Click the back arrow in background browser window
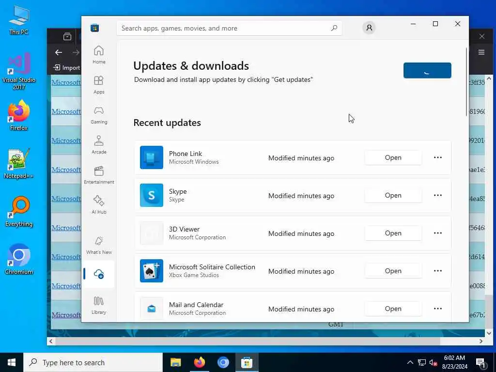496x372 pixels. point(59,52)
